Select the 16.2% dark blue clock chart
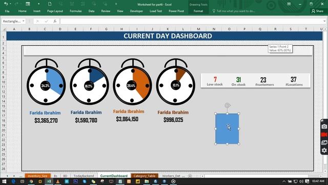 click(x=89, y=82)
